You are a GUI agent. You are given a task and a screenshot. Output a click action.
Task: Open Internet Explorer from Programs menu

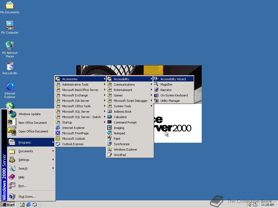80,128
